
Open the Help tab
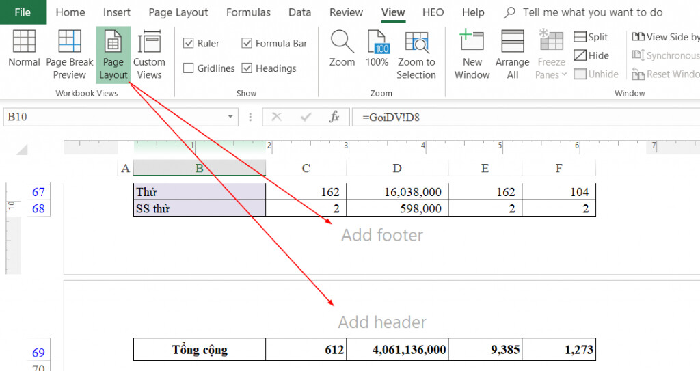[x=473, y=12]
